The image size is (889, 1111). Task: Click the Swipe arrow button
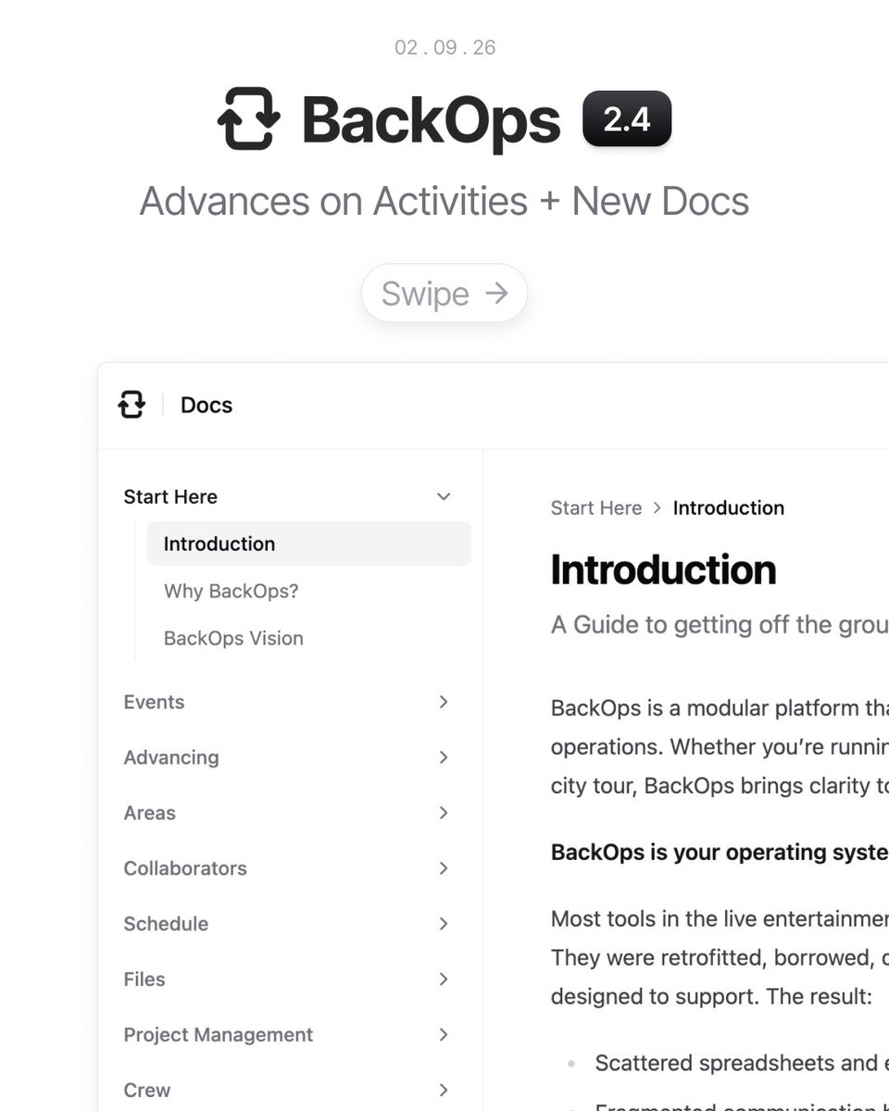[444, 293]
